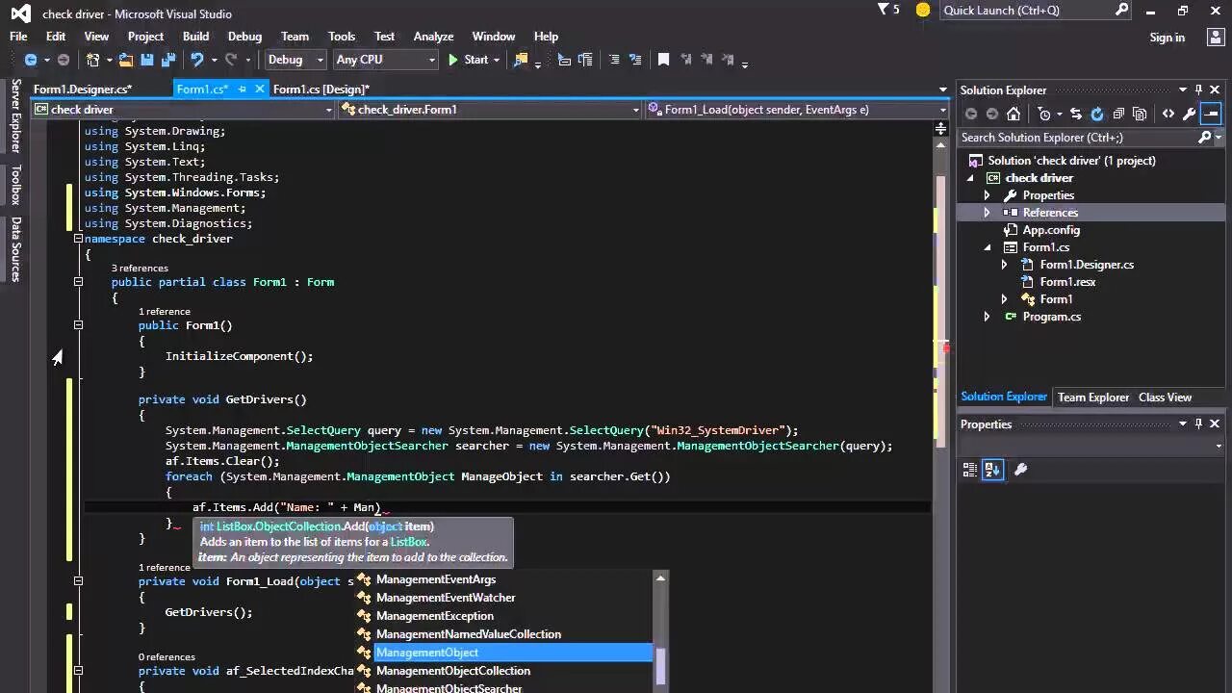This screenshot has height=693, width=1232.
Task: Expand the Properties node in Solution Explorer
Action: click(x=987, y=195)
